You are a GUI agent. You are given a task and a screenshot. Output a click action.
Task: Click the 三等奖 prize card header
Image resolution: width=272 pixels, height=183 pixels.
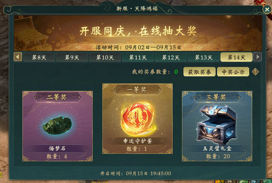click(x=217, y=97)
